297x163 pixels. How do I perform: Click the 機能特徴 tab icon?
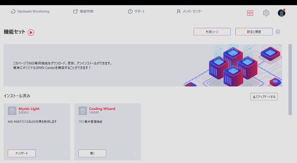click(75, 11)
